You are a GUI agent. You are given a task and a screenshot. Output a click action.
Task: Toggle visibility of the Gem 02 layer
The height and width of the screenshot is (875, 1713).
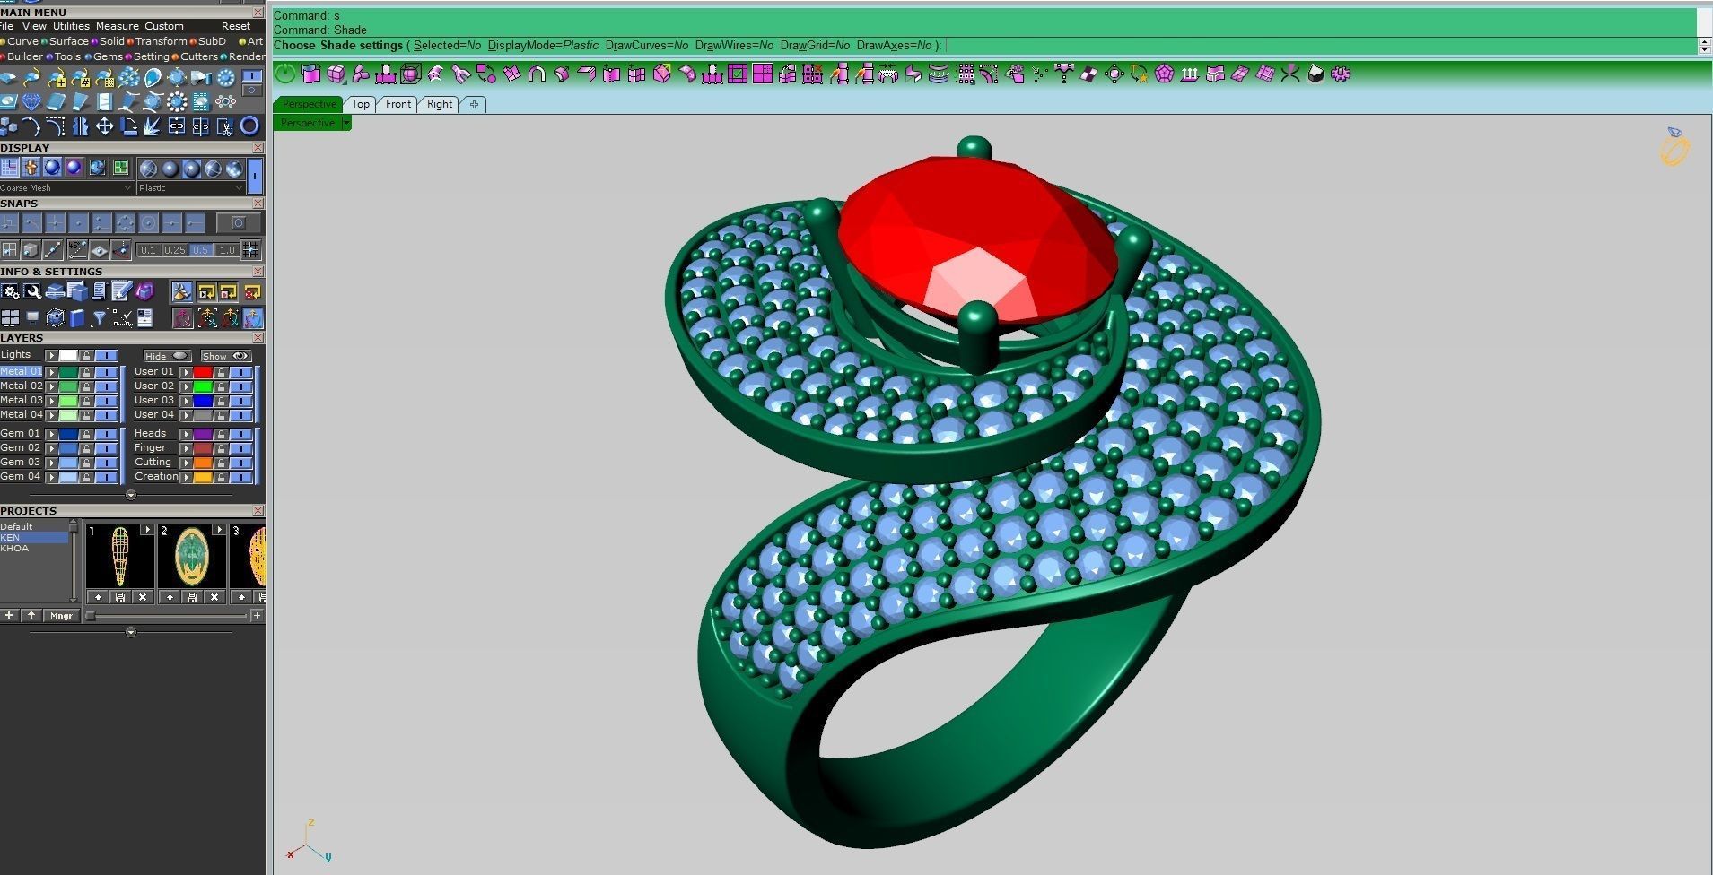click(106, 448)
